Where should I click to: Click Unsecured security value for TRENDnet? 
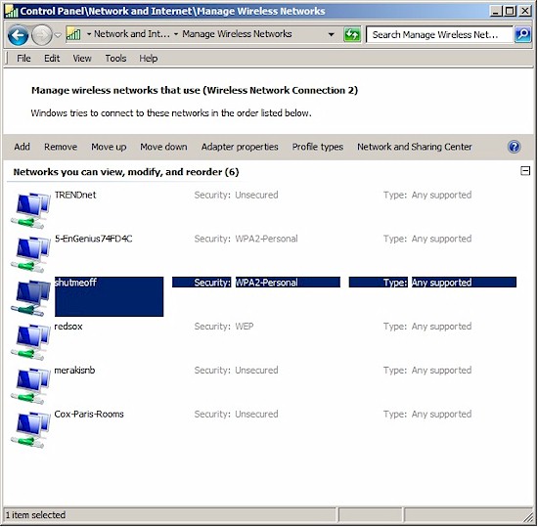click(x=256, y=195)
